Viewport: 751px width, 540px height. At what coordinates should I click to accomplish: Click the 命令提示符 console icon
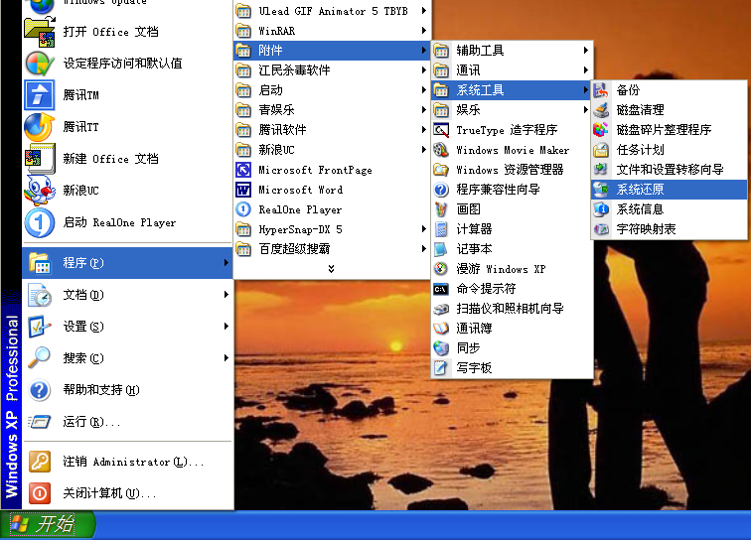442,289
